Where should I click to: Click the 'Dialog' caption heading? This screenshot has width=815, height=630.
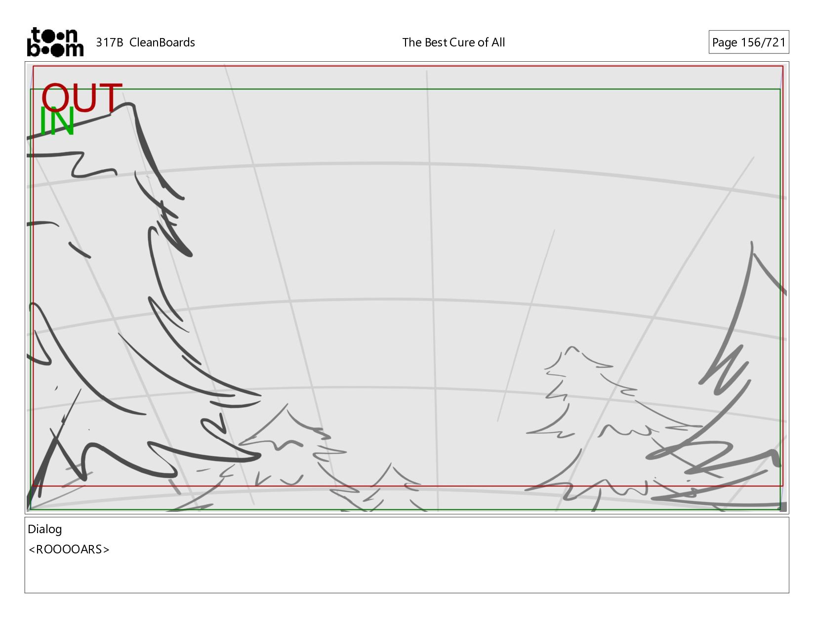(x=45, y=529)
